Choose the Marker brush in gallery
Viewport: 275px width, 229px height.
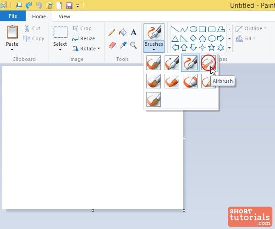coord(190,81)
